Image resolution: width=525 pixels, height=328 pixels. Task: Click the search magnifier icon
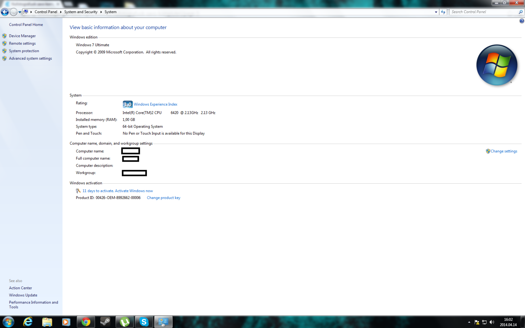pos(520,12)
